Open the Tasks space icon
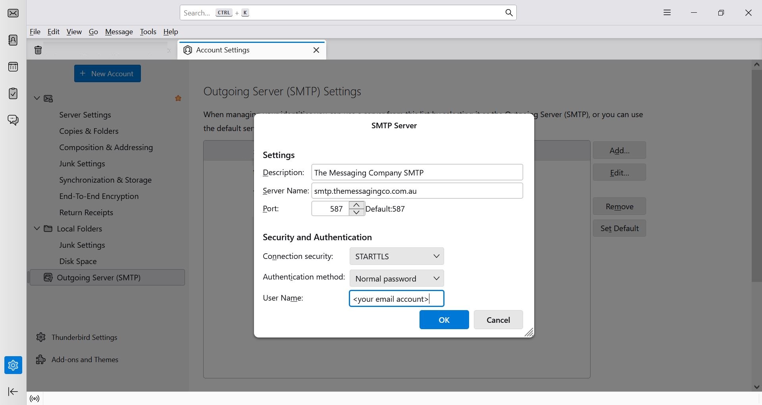 (13, 93)
